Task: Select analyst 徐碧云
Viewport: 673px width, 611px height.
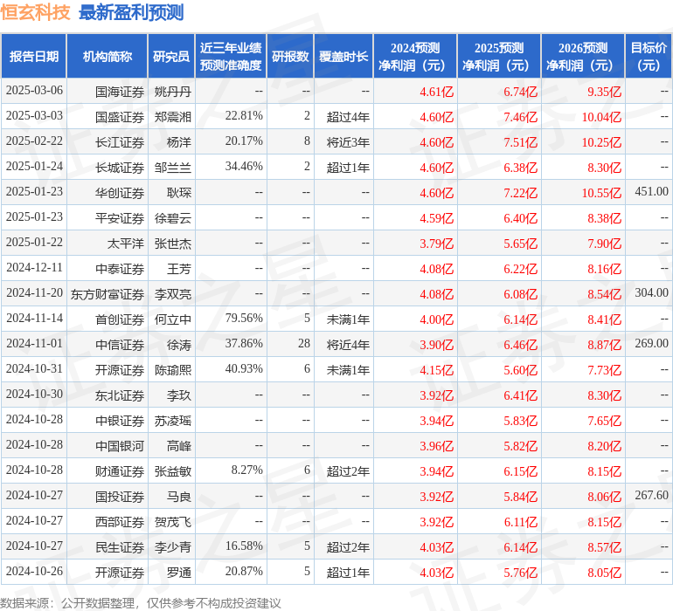Action: coord(172,218)
